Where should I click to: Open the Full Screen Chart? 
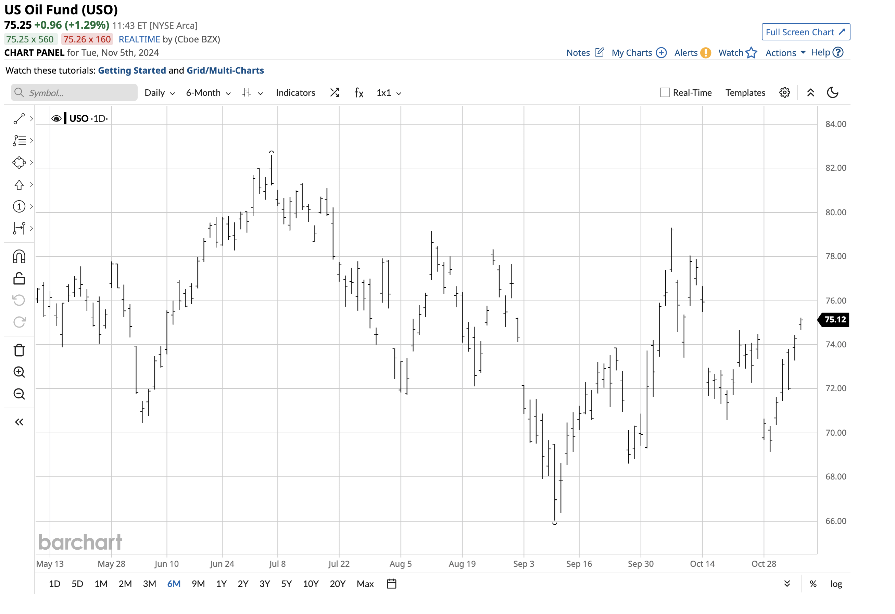806,32
